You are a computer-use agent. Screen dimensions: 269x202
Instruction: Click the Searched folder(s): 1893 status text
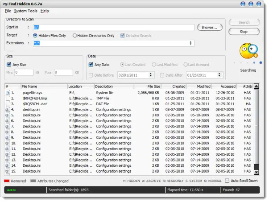[68, 190]
